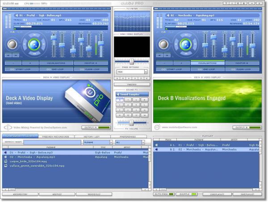Click Deck A Tempo fader handle

[x=54, y=38]
